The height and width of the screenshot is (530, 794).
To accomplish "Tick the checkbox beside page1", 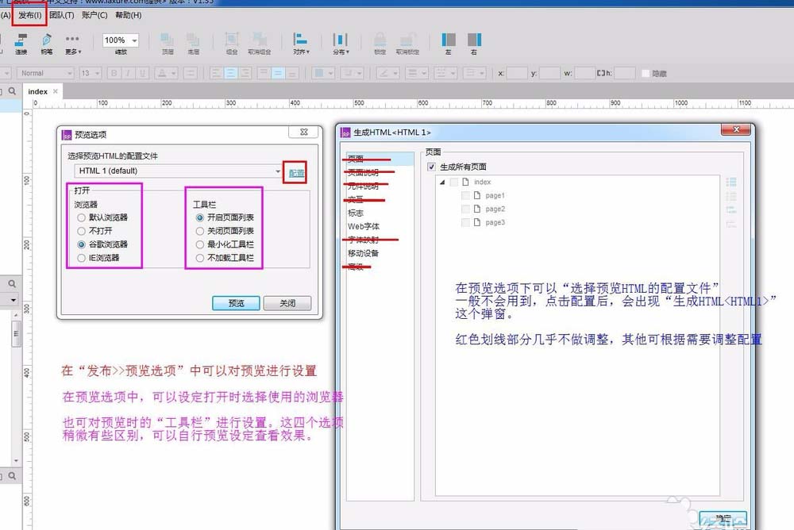I will 466,195.
